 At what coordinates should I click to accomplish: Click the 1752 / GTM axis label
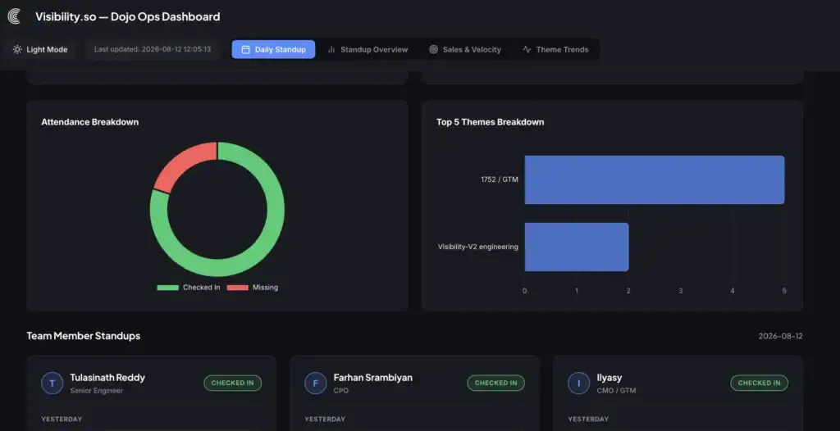(x=500, y=180)
